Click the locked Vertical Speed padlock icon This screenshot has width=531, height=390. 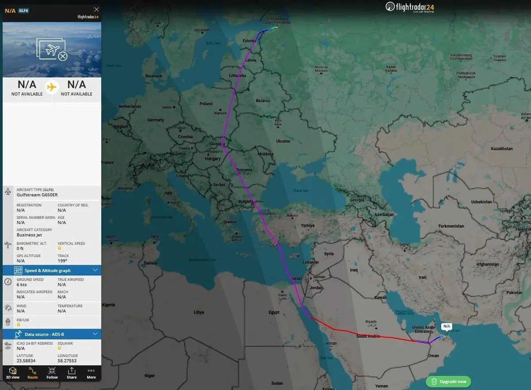tap(59, 248)
